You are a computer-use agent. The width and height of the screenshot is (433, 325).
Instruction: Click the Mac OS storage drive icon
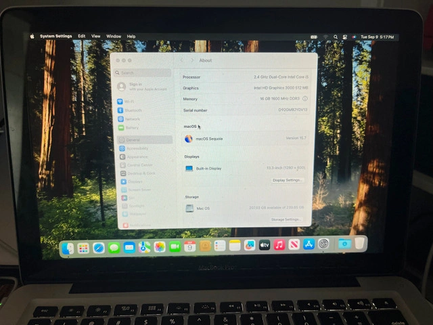pyautogui.click(x=189, y=208)
